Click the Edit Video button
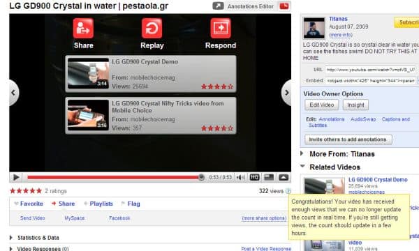 click(x=322, y=105)
